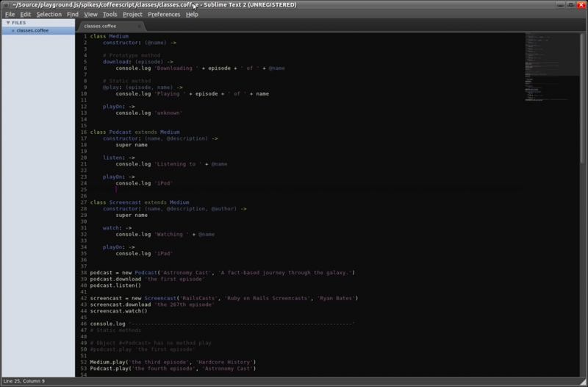Click the window menu icon in title bar

(x=5, y=4)
